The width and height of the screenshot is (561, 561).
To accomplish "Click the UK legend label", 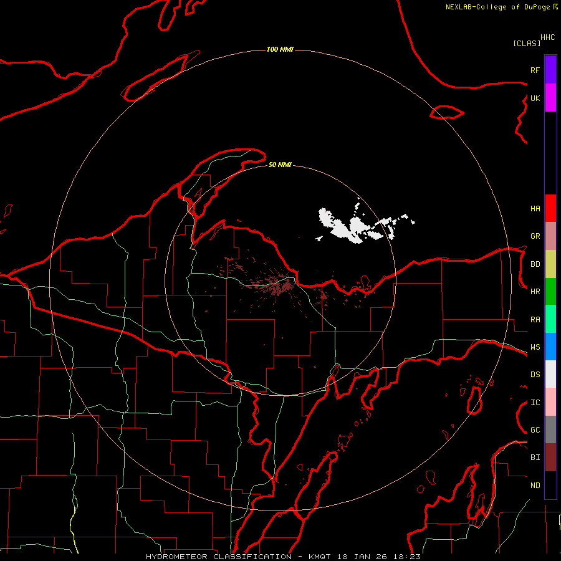I will pyautogui.click(x=535, y=98).
